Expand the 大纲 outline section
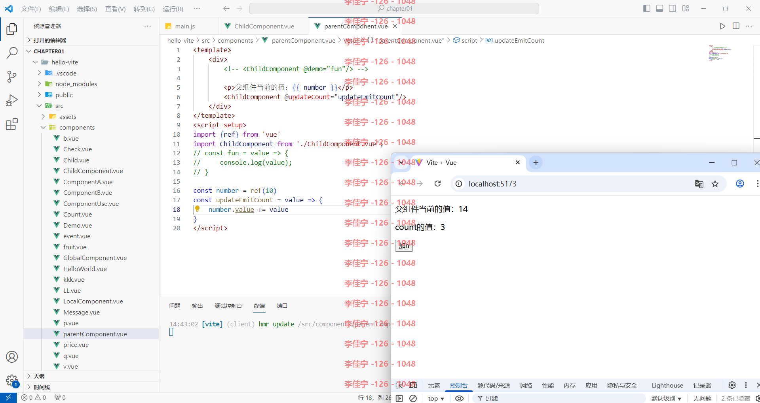 (91, 376)
